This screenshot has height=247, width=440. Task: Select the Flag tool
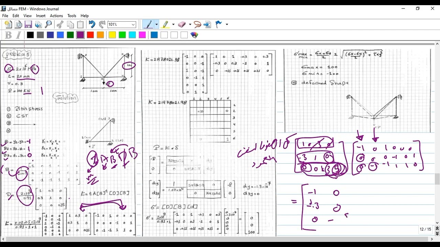(219, 24)
